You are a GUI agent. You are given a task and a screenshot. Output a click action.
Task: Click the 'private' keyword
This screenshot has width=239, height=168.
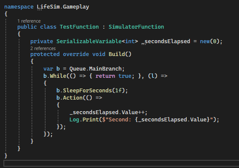pyautogui.click(x=42, y=41)
